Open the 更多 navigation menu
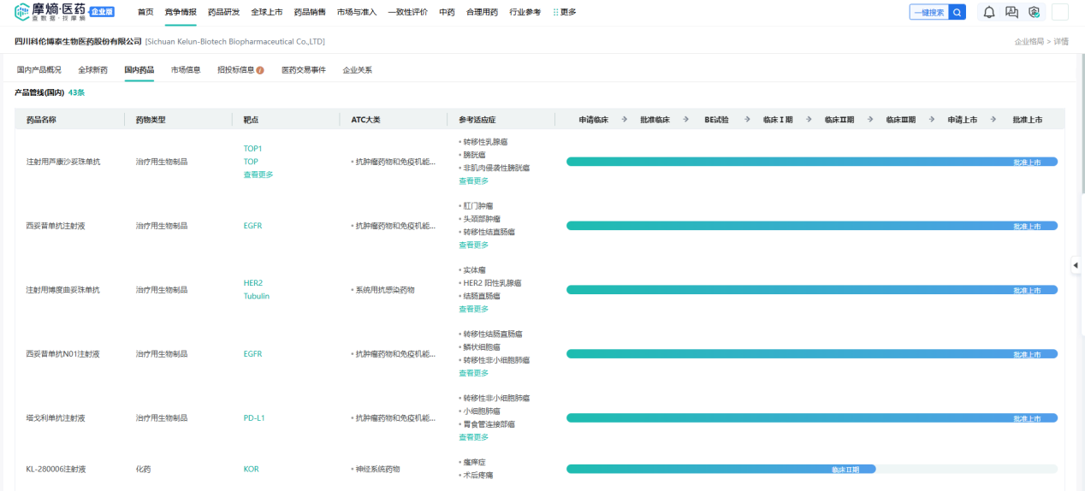This screenshot has width=1085, height=491. click(565, 12)
